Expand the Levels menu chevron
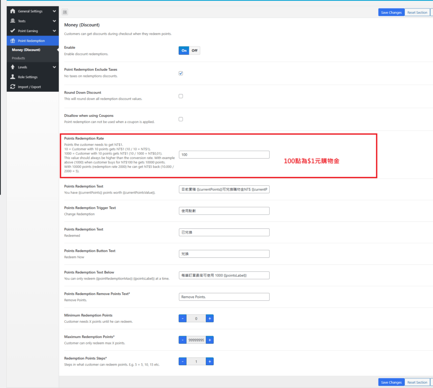The width and height of the screenshot is (433, 388). point(54,67)
